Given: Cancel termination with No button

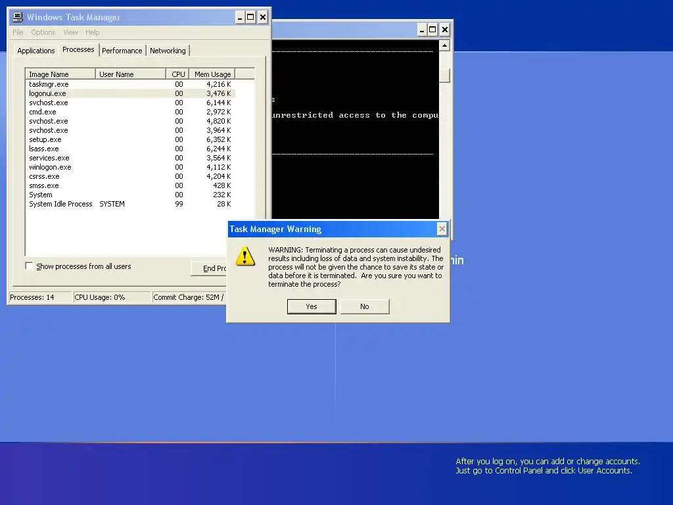Looking at the screenshot, I should tap(365, 306).
